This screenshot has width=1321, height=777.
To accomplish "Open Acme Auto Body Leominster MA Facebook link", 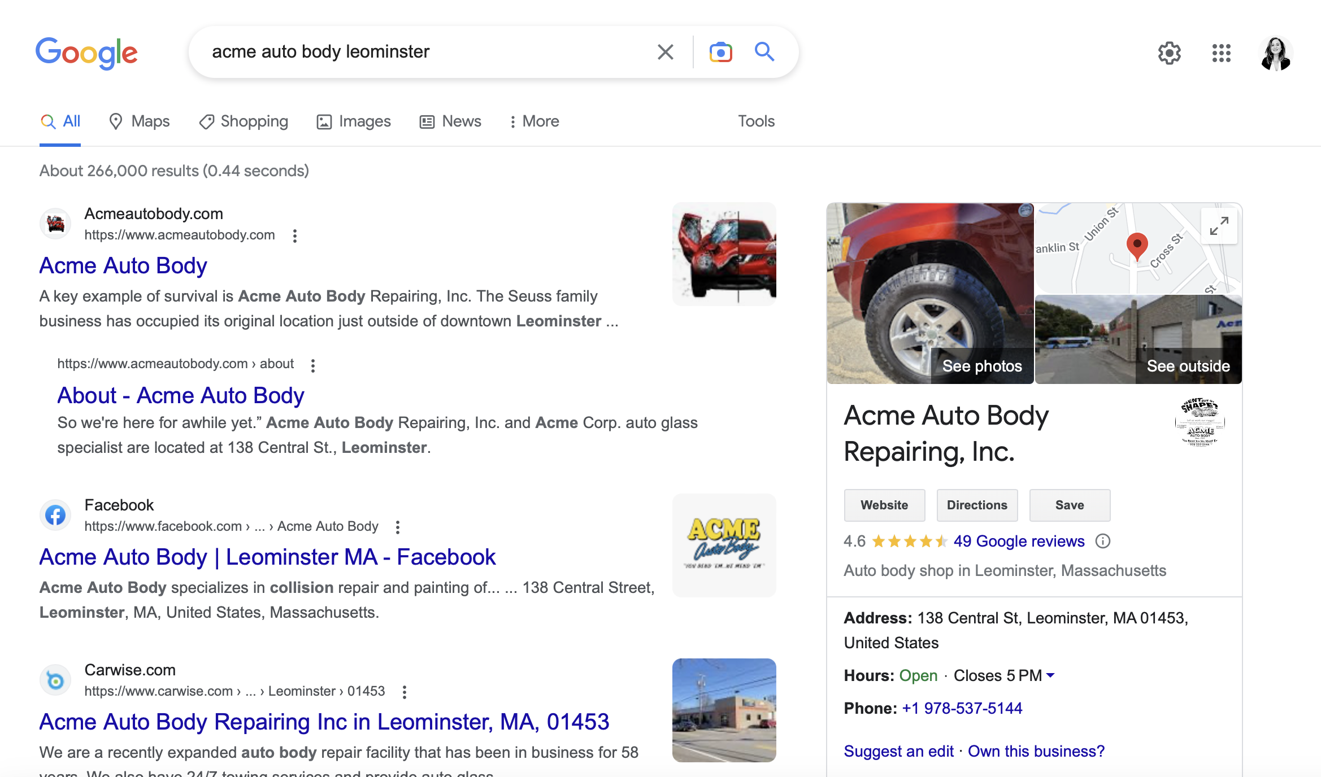I will click(267, 557).
